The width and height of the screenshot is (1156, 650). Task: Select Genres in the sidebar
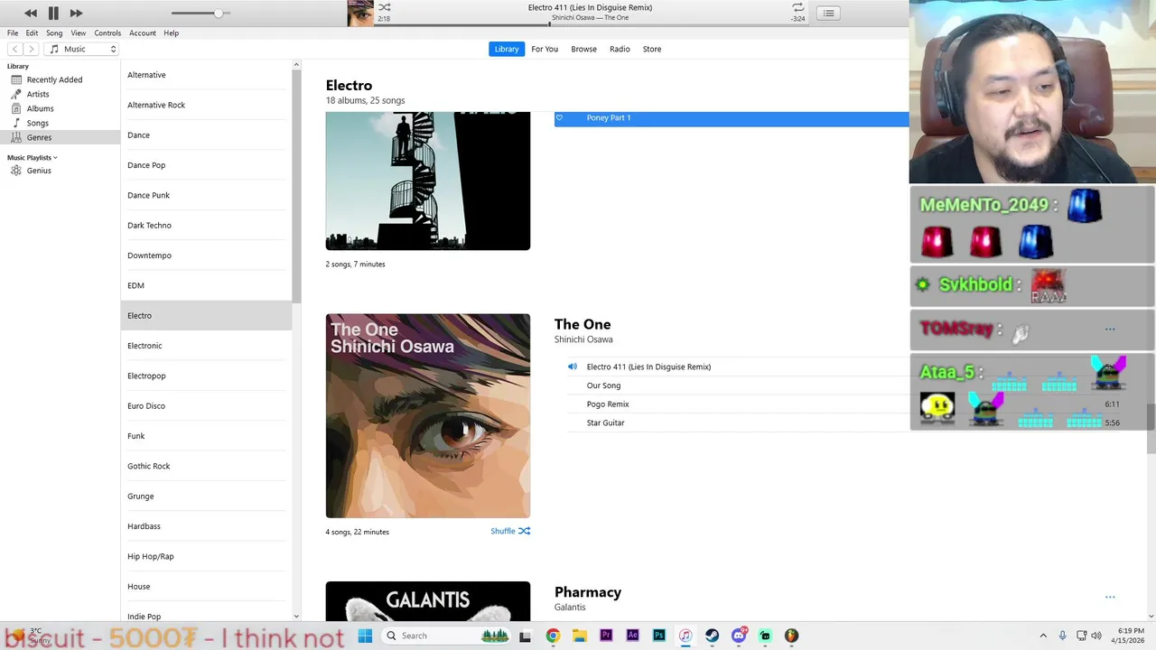pyautogui.click(x=60, y=137)
